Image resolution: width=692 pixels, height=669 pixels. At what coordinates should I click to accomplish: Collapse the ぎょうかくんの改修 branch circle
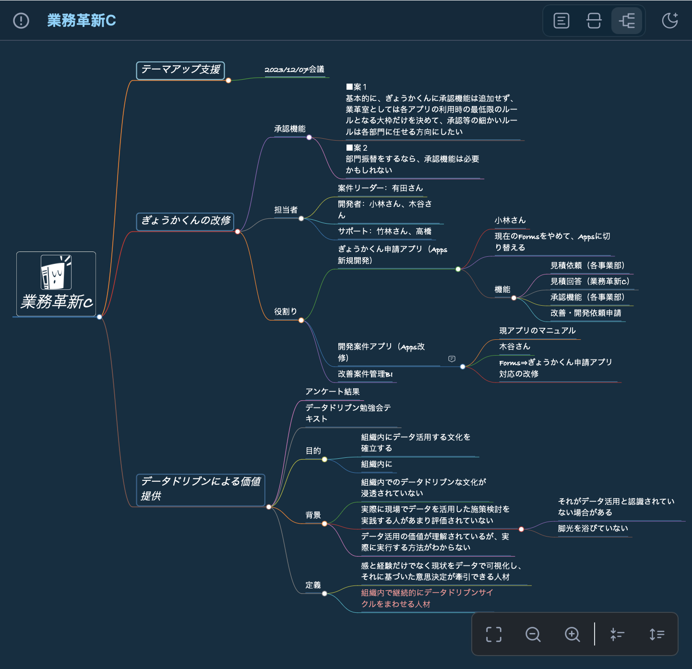[x=238, y=232]
